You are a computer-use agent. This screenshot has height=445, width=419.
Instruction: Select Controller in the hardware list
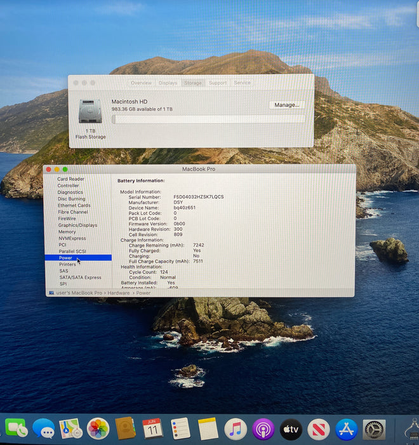pyautogui.click(x=68, y=186)
